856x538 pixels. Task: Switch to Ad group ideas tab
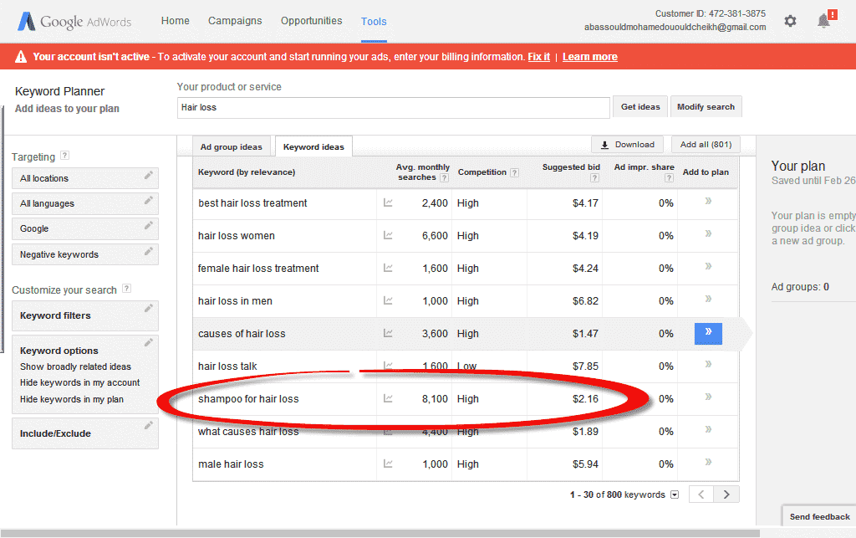tap(231, 147)
